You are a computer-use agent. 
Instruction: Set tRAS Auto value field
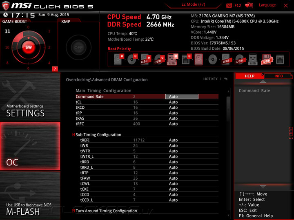click(173, 118)
